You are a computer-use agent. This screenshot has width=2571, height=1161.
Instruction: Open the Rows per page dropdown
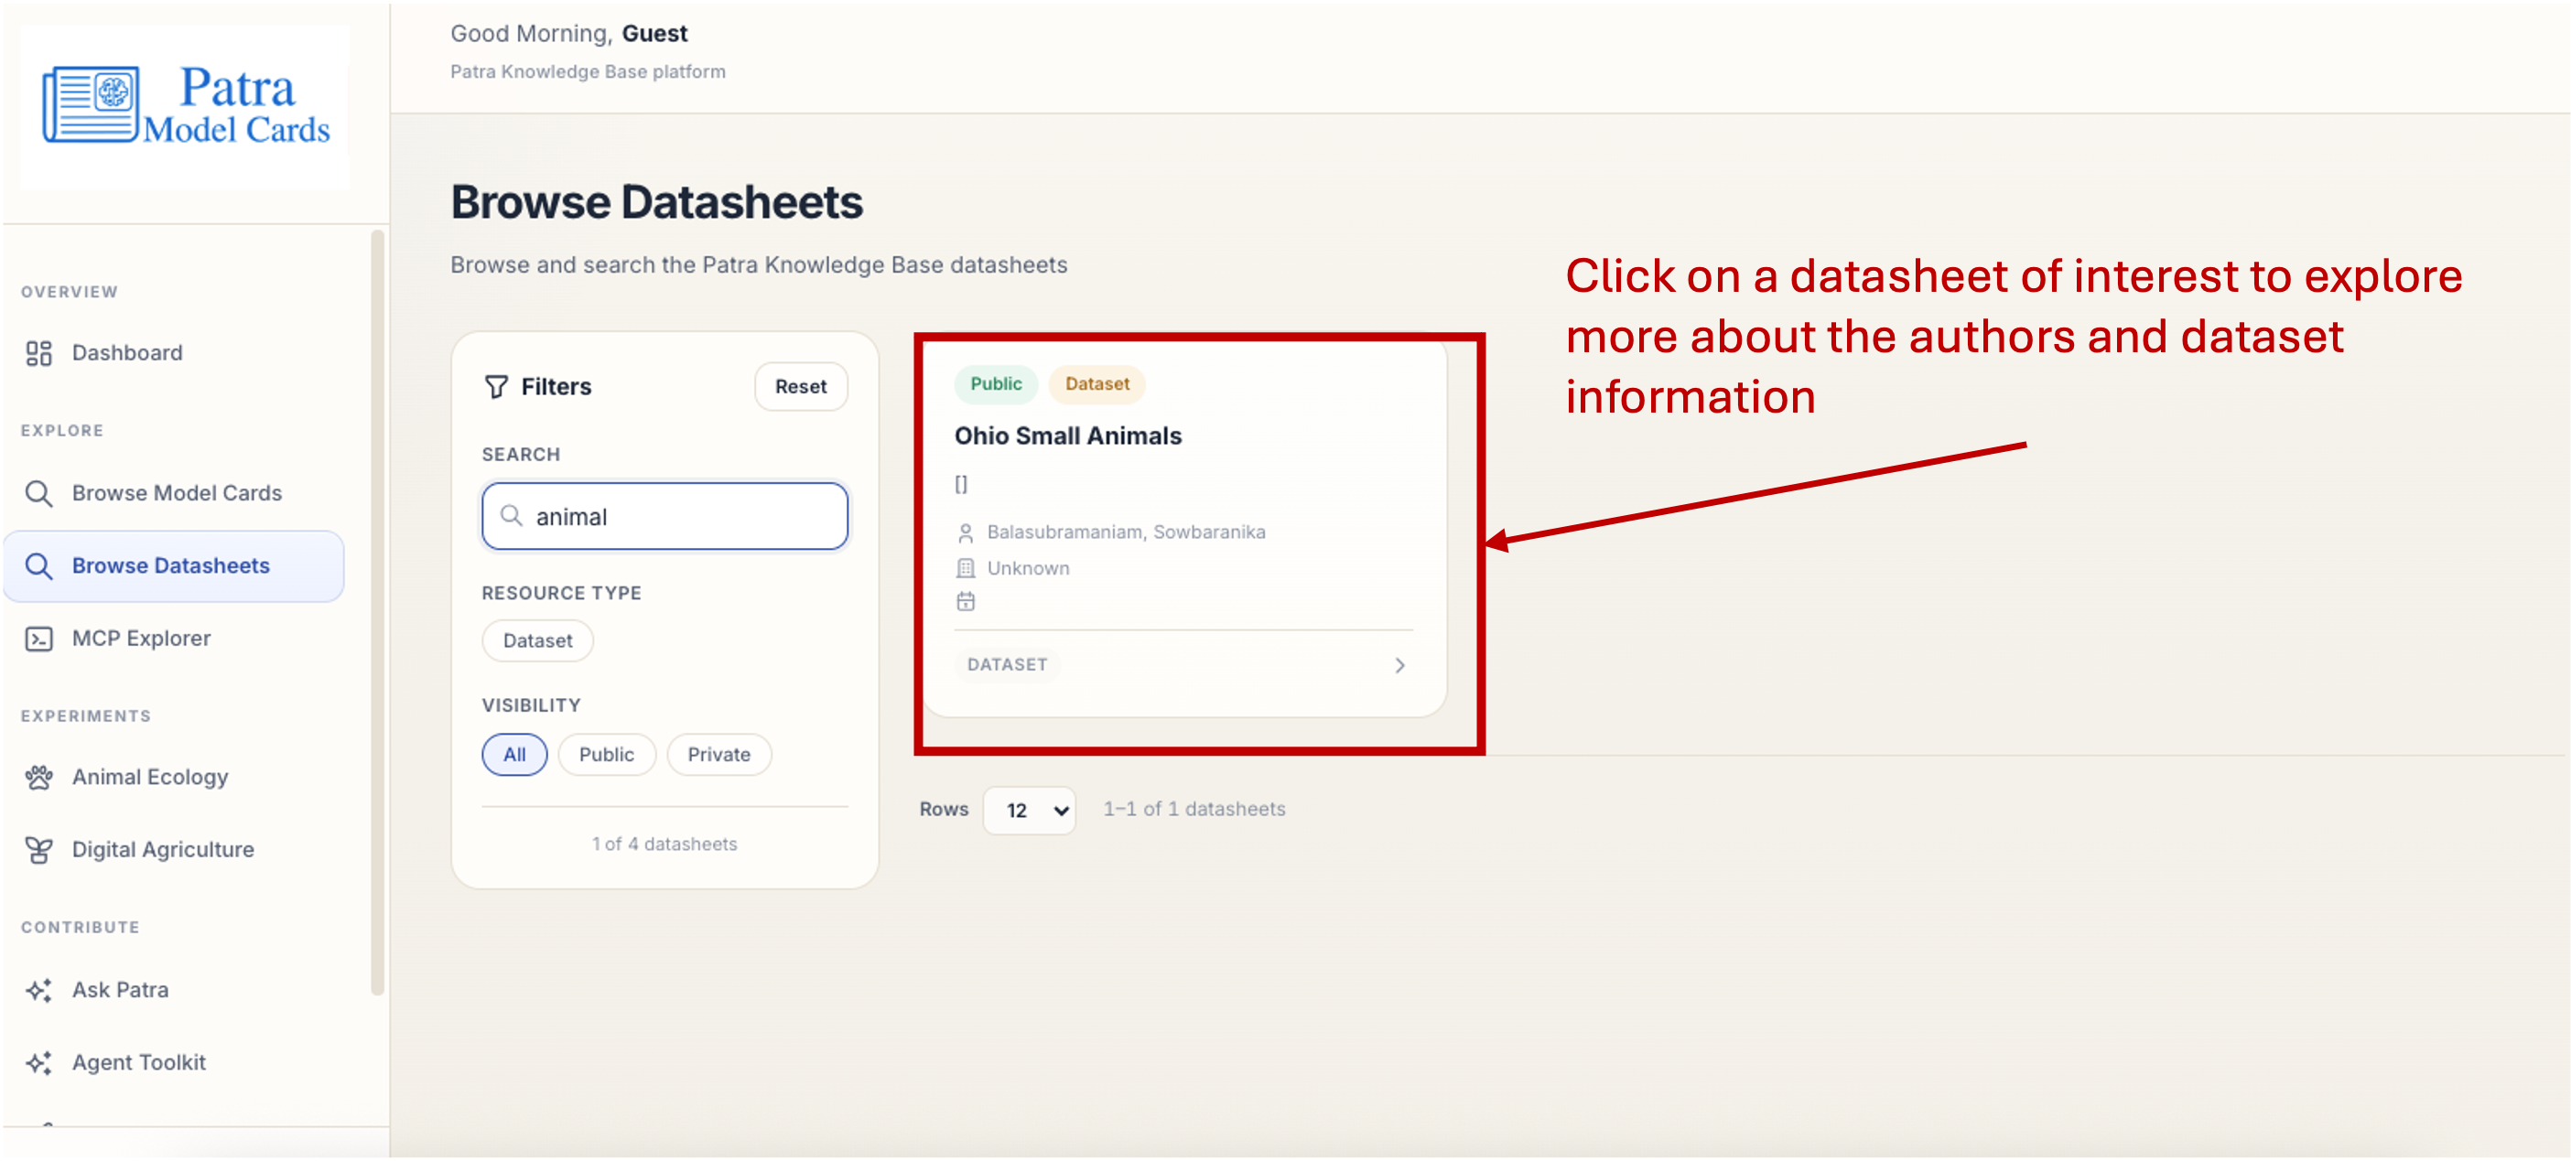[x=1029, y=811]
